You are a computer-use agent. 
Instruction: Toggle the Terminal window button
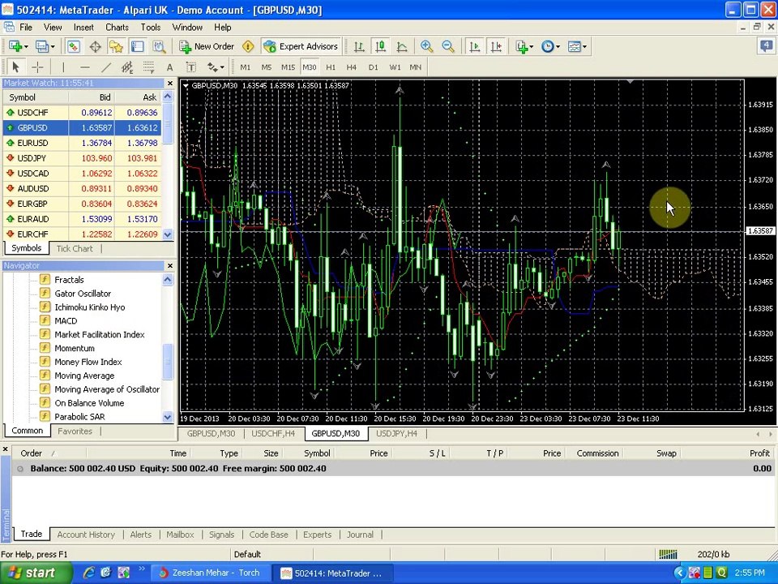pyautogui.click(x=138, y=47)
